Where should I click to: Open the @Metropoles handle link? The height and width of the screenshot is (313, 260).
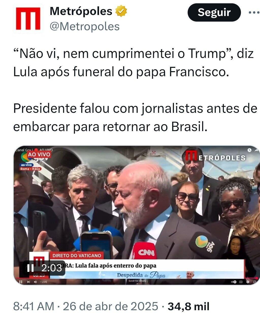tap(85, 26)
